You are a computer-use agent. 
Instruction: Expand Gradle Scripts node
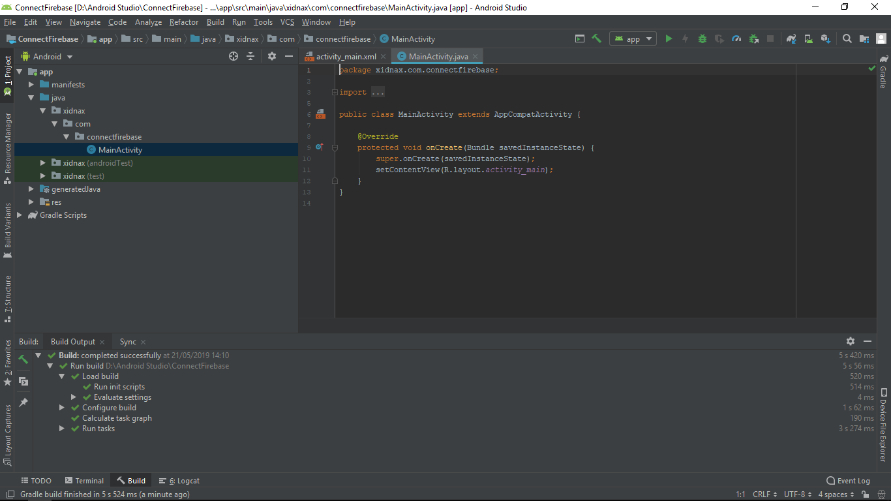pyautogui.click(x=19, y=215)
